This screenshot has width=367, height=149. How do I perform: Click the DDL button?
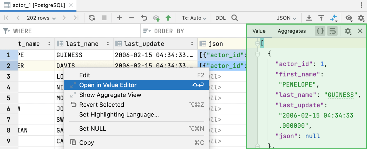click(220, 18)
